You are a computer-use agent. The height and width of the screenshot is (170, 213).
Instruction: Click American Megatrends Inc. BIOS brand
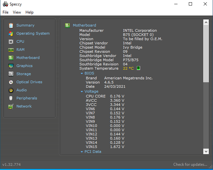point(128,78)
